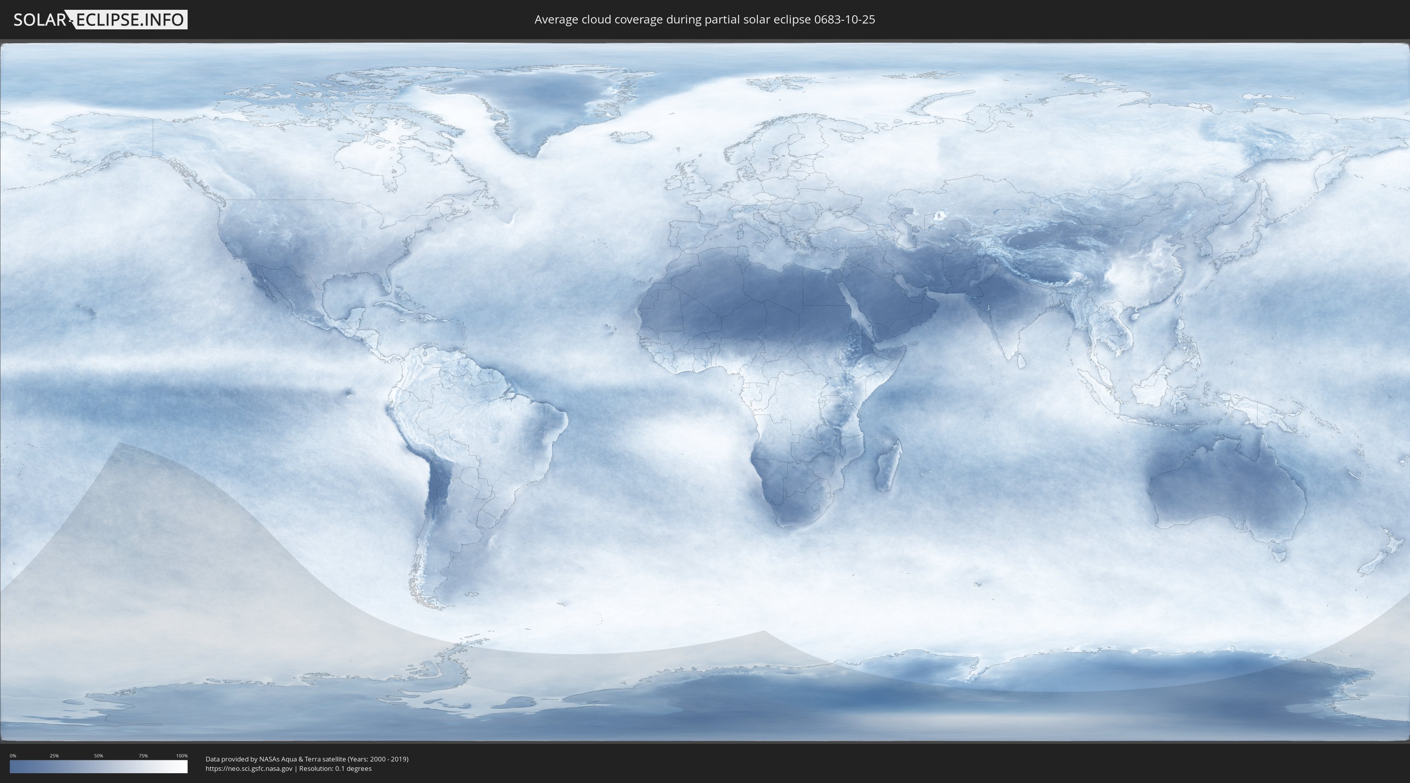Click the 100% legend label
The width and height of the screenshot is (1410, 783).
click(x=182, y=756)
